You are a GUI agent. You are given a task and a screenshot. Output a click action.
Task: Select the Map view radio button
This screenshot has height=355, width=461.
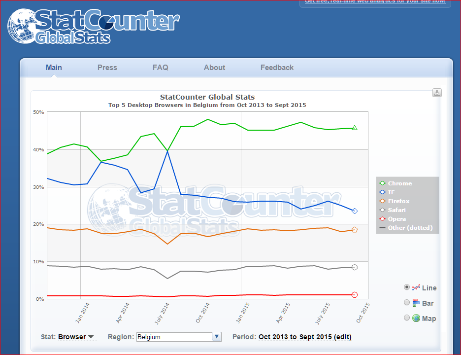pos(407,318)
